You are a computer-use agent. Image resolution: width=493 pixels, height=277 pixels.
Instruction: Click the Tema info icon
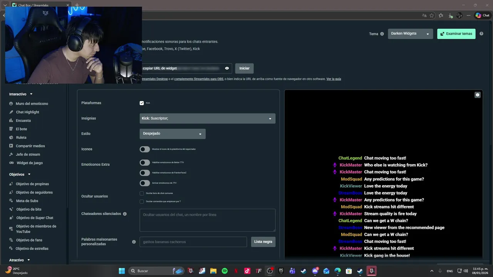pyautogui.click(x=382, y=34)
